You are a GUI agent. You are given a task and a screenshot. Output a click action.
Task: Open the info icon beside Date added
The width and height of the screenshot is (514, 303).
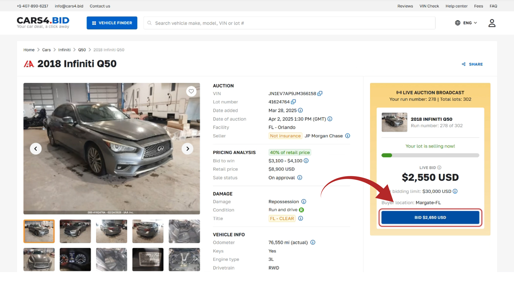point(300,110)
